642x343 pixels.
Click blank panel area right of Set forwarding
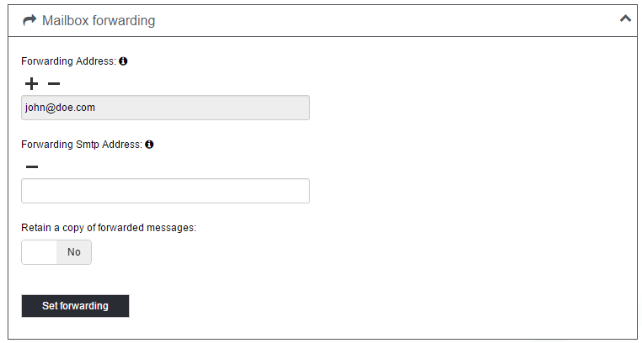(x=379, y=306)
